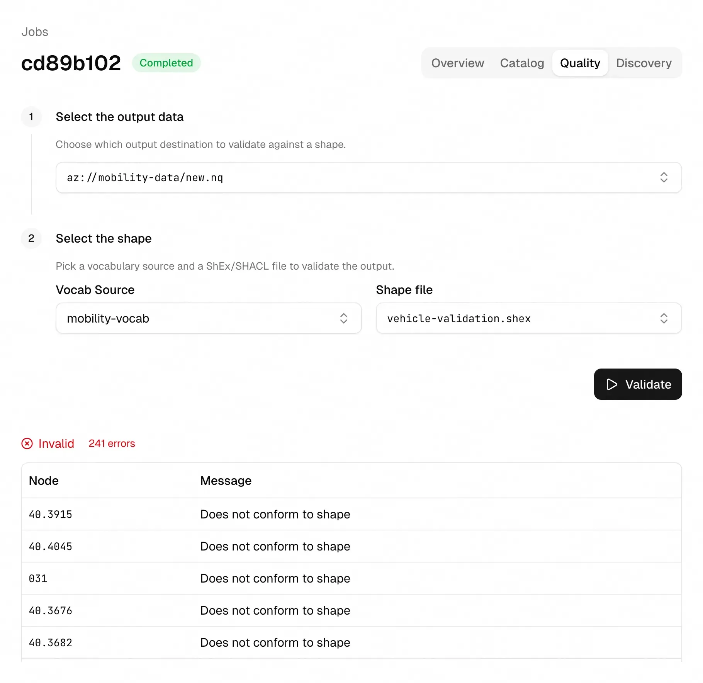Click the Vocab Source chevron icon
This screenshot has width=703, height=683.
(343, 318)
